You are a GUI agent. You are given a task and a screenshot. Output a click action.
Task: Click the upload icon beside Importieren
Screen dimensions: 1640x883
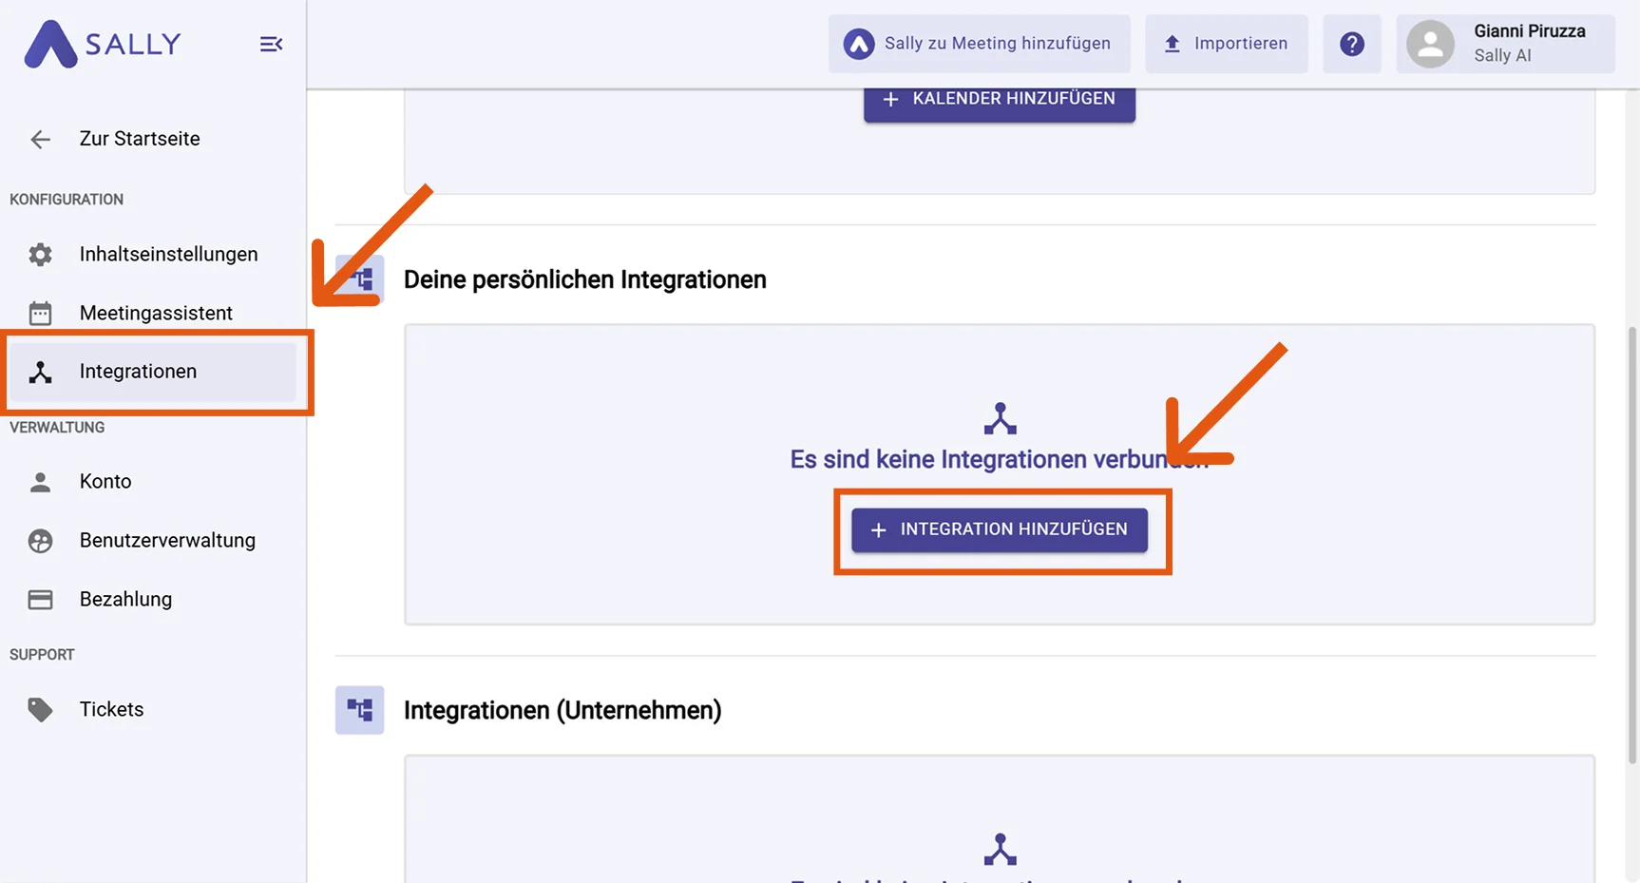[1173, 44]
